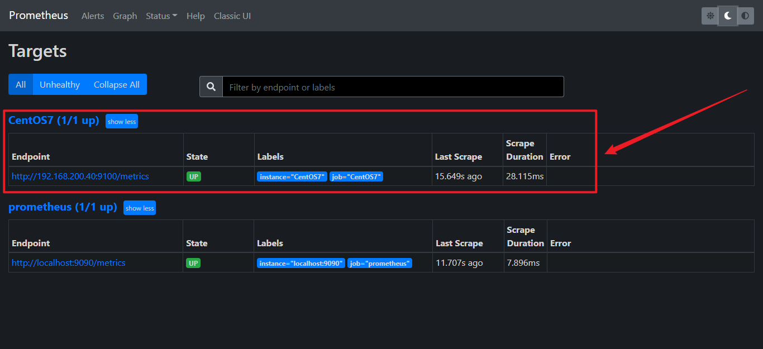Click Collapse All button
Viewport: 763px width, 349px height.
tap(117, 84)
